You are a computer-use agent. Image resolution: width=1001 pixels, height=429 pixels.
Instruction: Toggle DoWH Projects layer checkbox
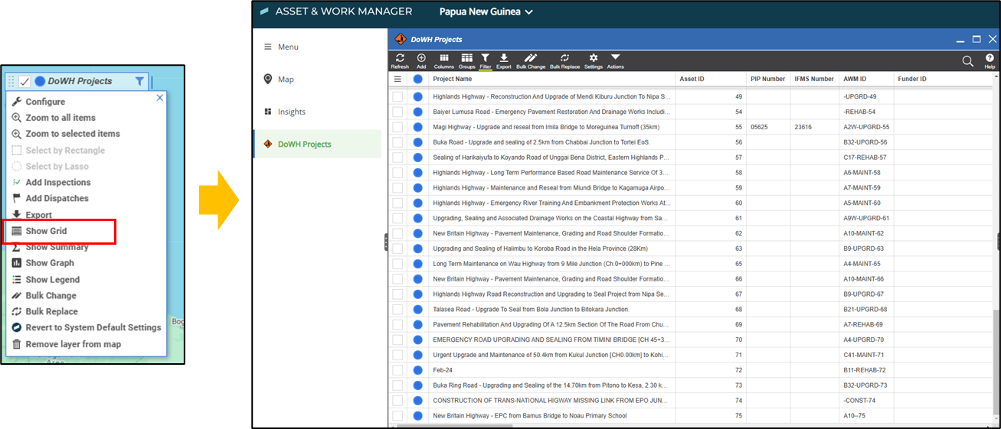pos(25,82)
